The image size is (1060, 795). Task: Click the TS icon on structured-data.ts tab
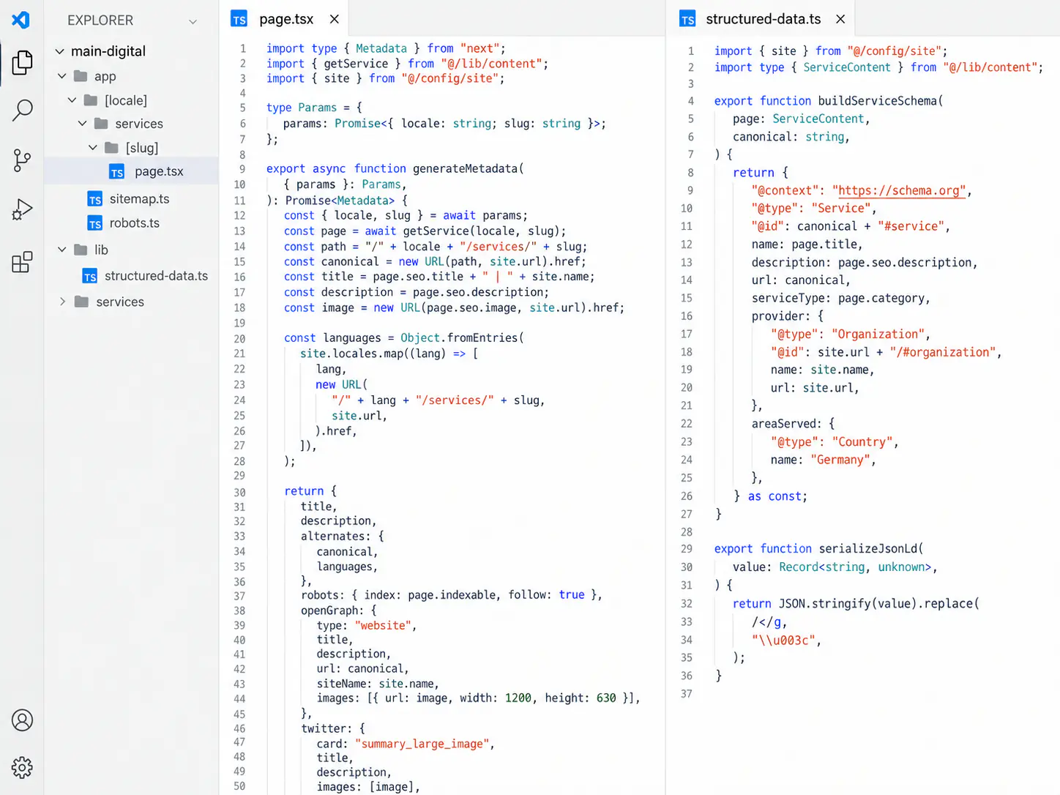point(687,19)
